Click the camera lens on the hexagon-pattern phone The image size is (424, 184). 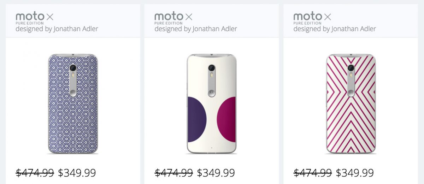tap(73, 68)
